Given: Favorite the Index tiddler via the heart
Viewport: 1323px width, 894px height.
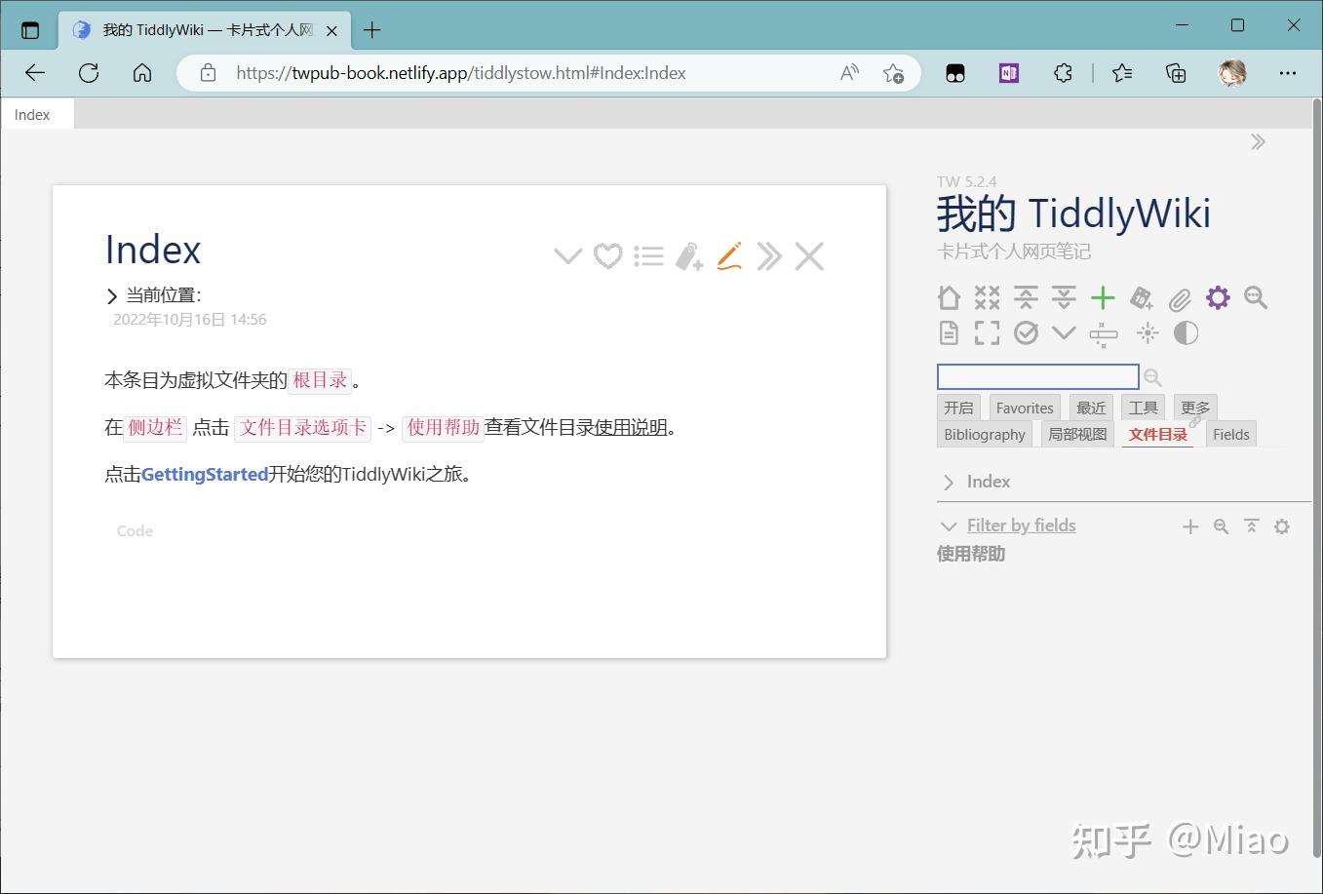Looking at the screenshot, I should click(x=607, y=255).
